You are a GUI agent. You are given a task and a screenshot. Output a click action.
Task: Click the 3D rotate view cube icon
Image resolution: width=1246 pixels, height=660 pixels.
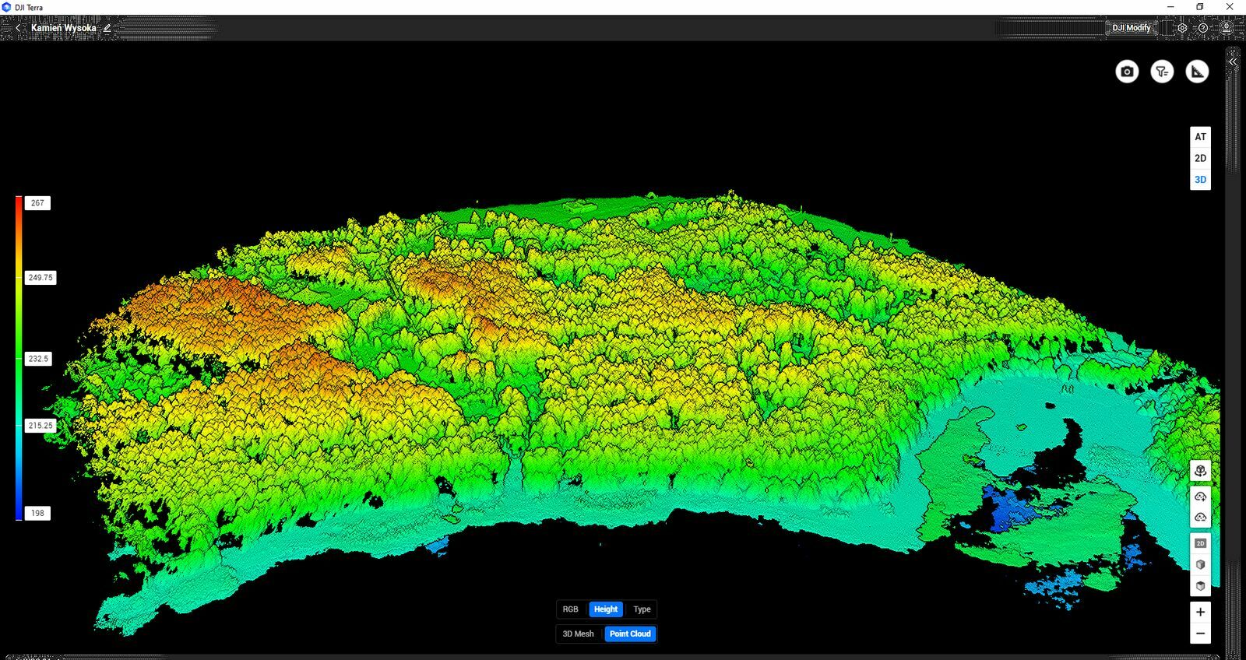point(1200,471)
